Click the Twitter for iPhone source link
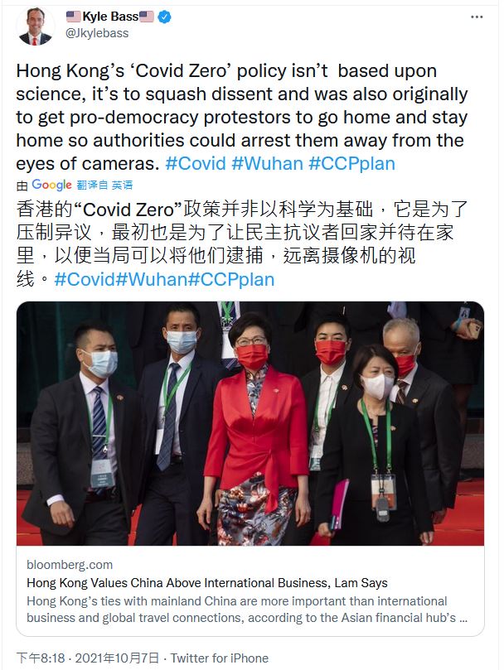The image size is (504, 670). point(220,658)
